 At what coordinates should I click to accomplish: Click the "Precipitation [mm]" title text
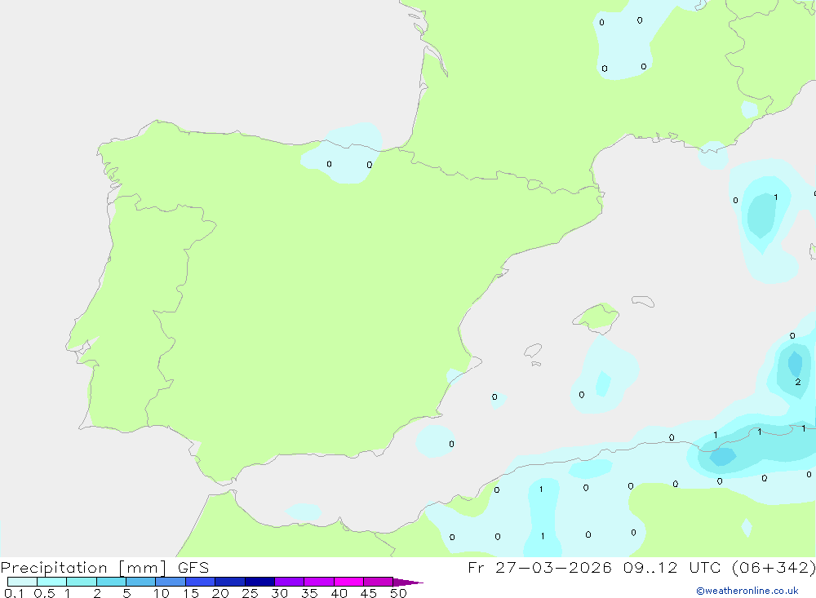click(x=83, y=567)
